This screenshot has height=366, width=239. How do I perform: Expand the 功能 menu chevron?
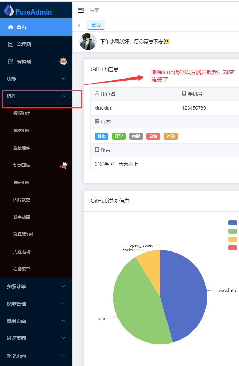(63, 79)
